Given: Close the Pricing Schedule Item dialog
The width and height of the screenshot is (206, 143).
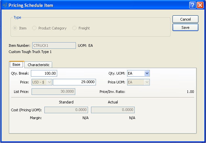Looking at the screenshot, I should click(200, 5).
